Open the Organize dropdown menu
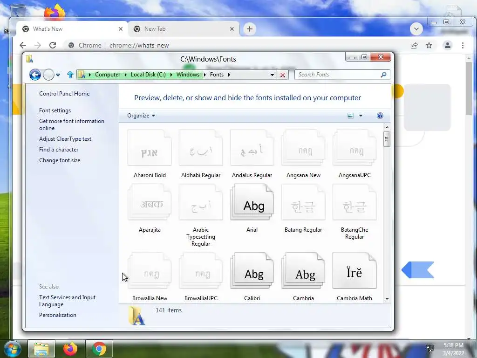The width and height of the screenshot is (477, 358). [x=141, y=116]
